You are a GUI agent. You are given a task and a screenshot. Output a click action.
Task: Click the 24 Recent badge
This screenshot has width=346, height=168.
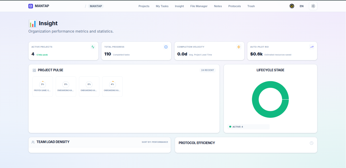[x=207, y=70]
